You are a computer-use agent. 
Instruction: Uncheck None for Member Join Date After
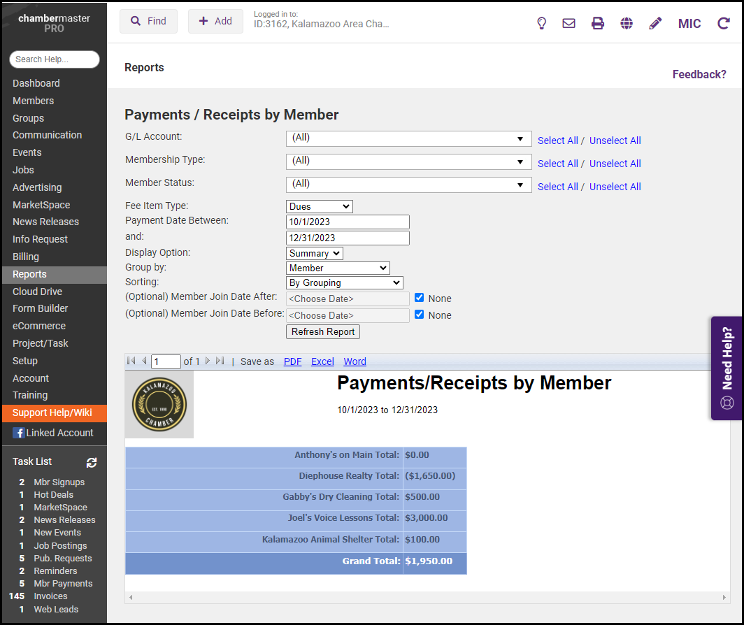click(420, 298)
